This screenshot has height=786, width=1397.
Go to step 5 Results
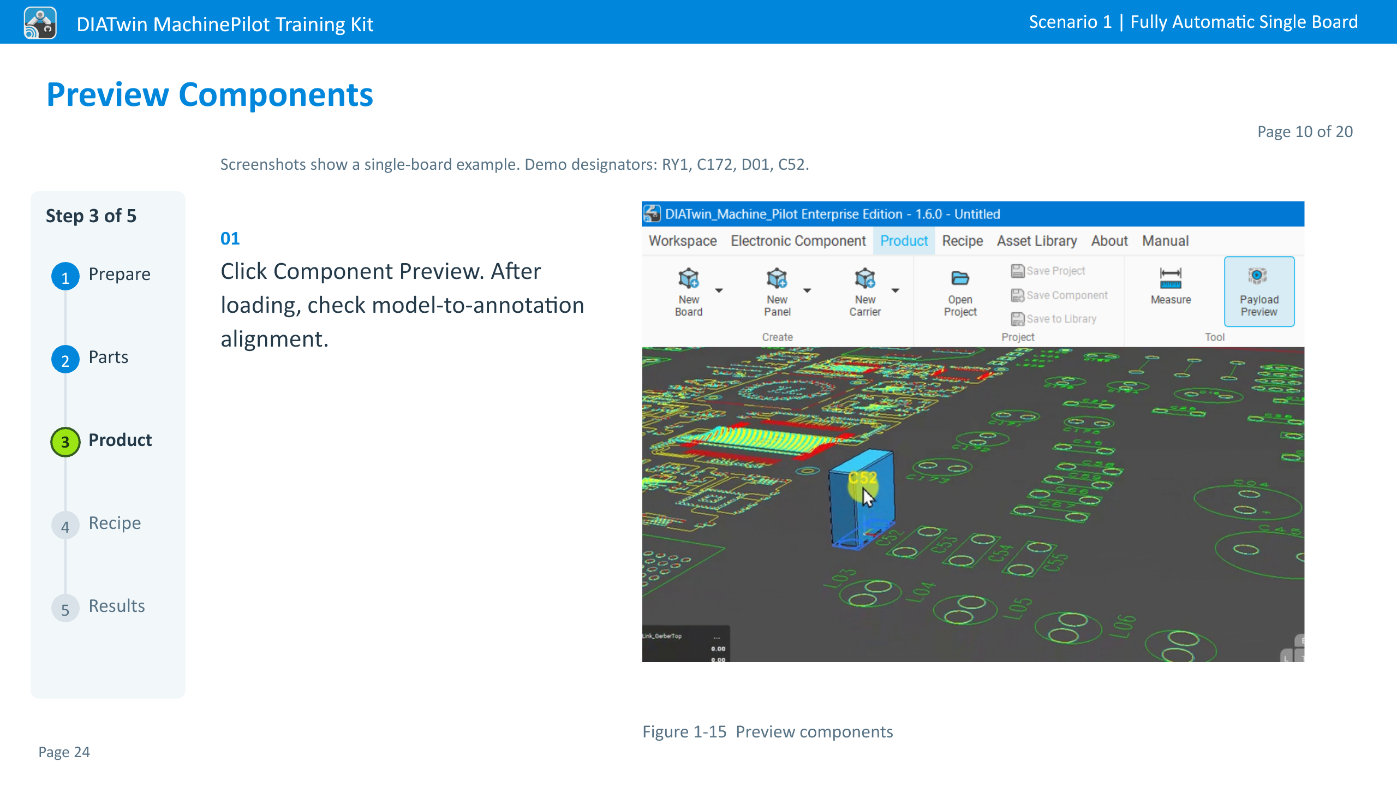tap(98, 607)
